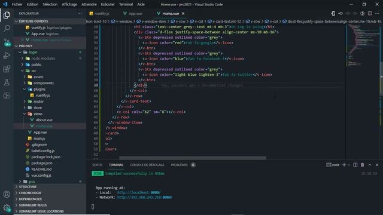Kill the terminal with trash icon
Image resolution: width=383 pixels, height=215 pixels.
[362, 165]
